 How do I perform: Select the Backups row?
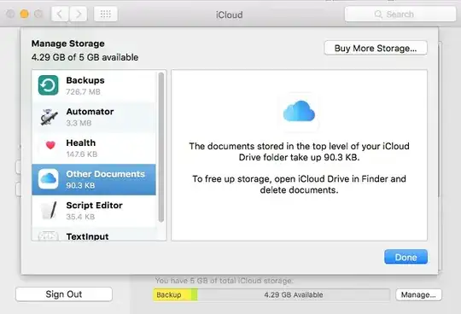coord(94,85)
